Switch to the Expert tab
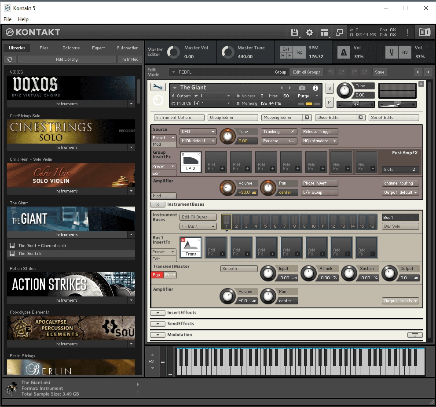This screenshot has height=407, width=436. pyautogui.click(x=99, y=48)
